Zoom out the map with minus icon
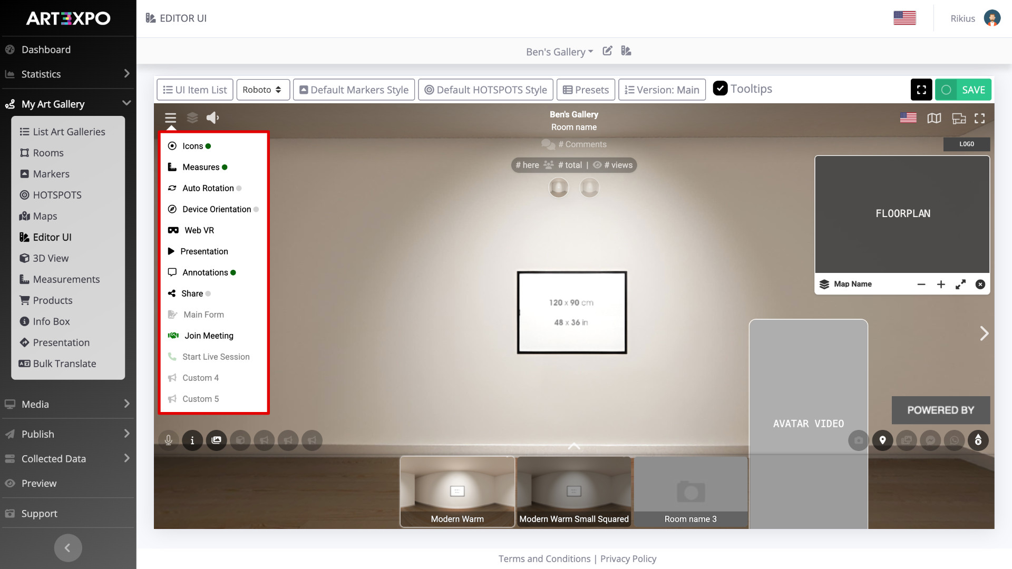 [921, 284]
